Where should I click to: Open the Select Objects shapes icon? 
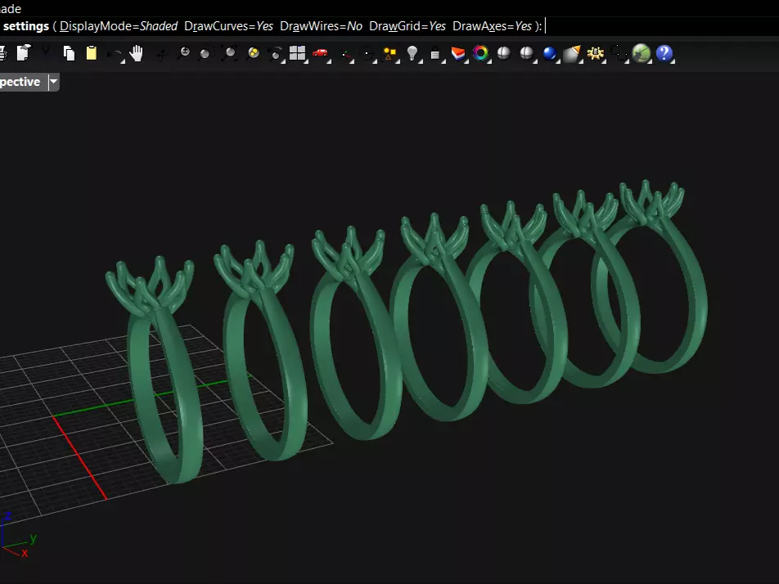pyautogui.click(x=390, y=53)
